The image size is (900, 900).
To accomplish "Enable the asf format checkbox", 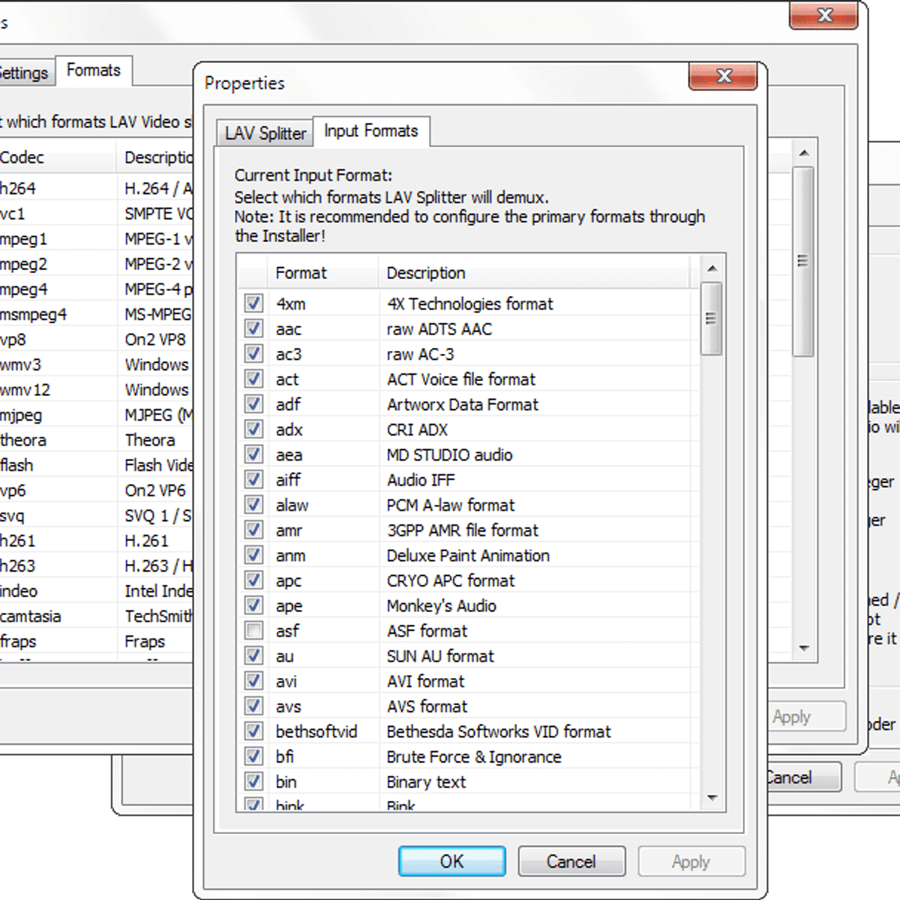I will click(x=253, y=631).
